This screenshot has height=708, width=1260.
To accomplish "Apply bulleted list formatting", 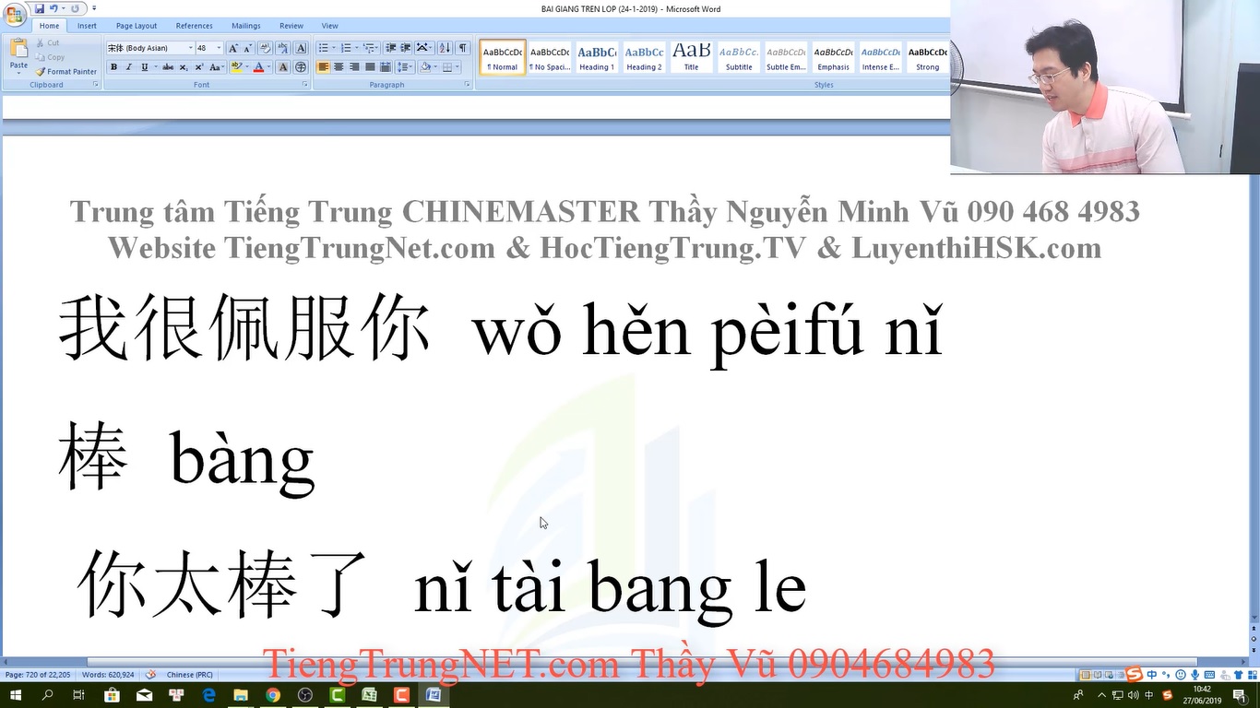I will pos(323,48).
